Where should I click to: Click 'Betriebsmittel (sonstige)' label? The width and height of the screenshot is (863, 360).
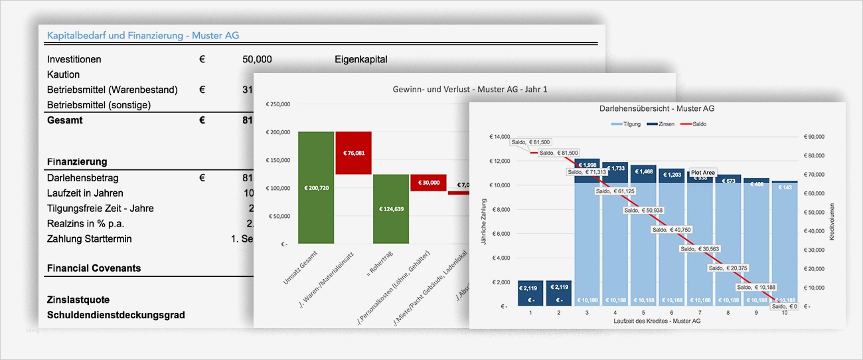(99, 105)
